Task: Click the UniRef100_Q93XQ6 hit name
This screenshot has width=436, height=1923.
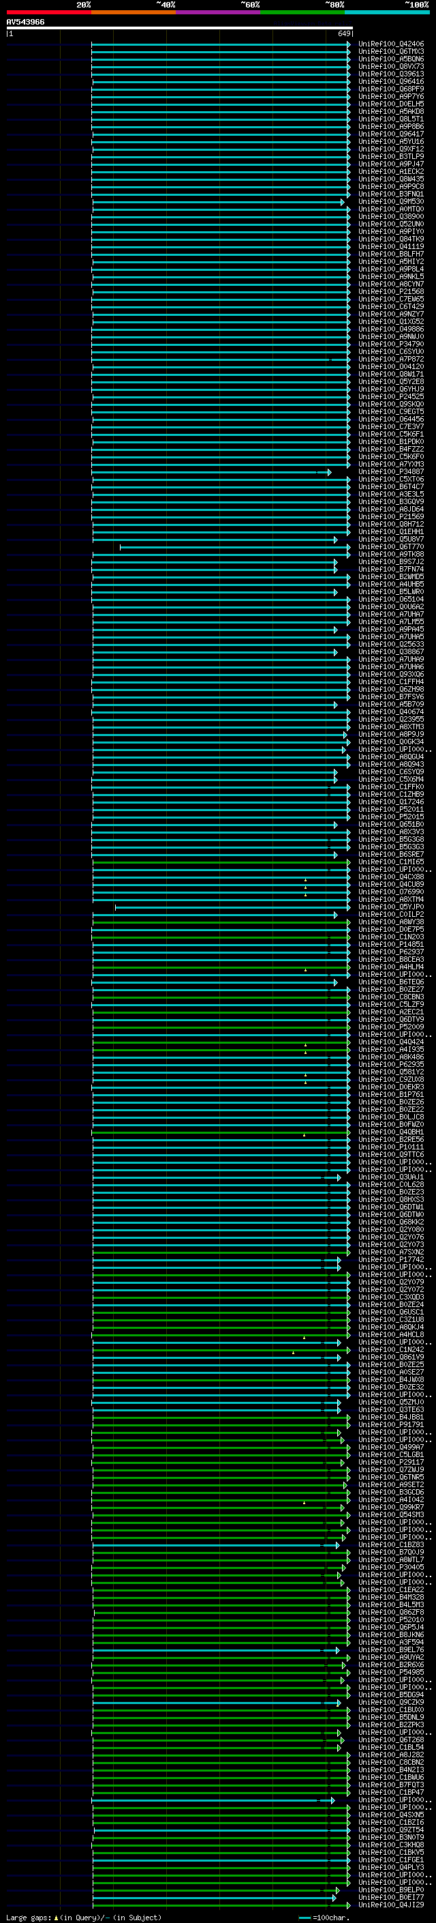Action: 391,674
